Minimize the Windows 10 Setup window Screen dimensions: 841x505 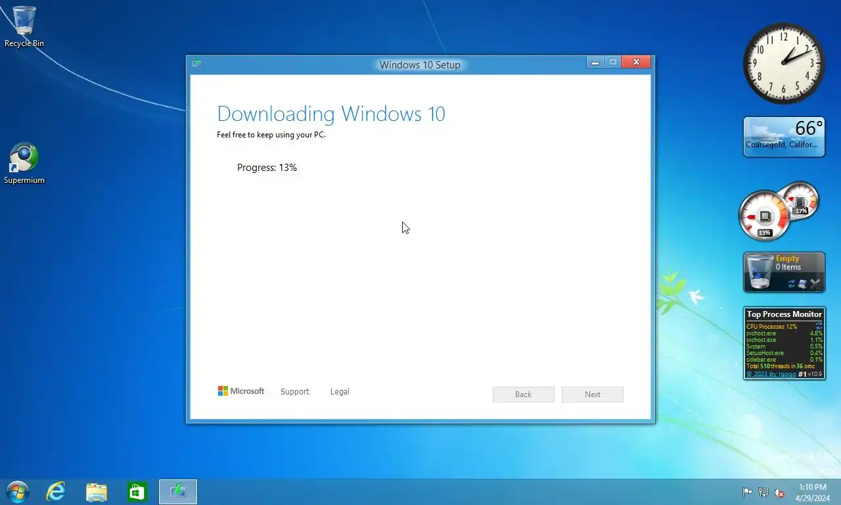click(595, 62)
